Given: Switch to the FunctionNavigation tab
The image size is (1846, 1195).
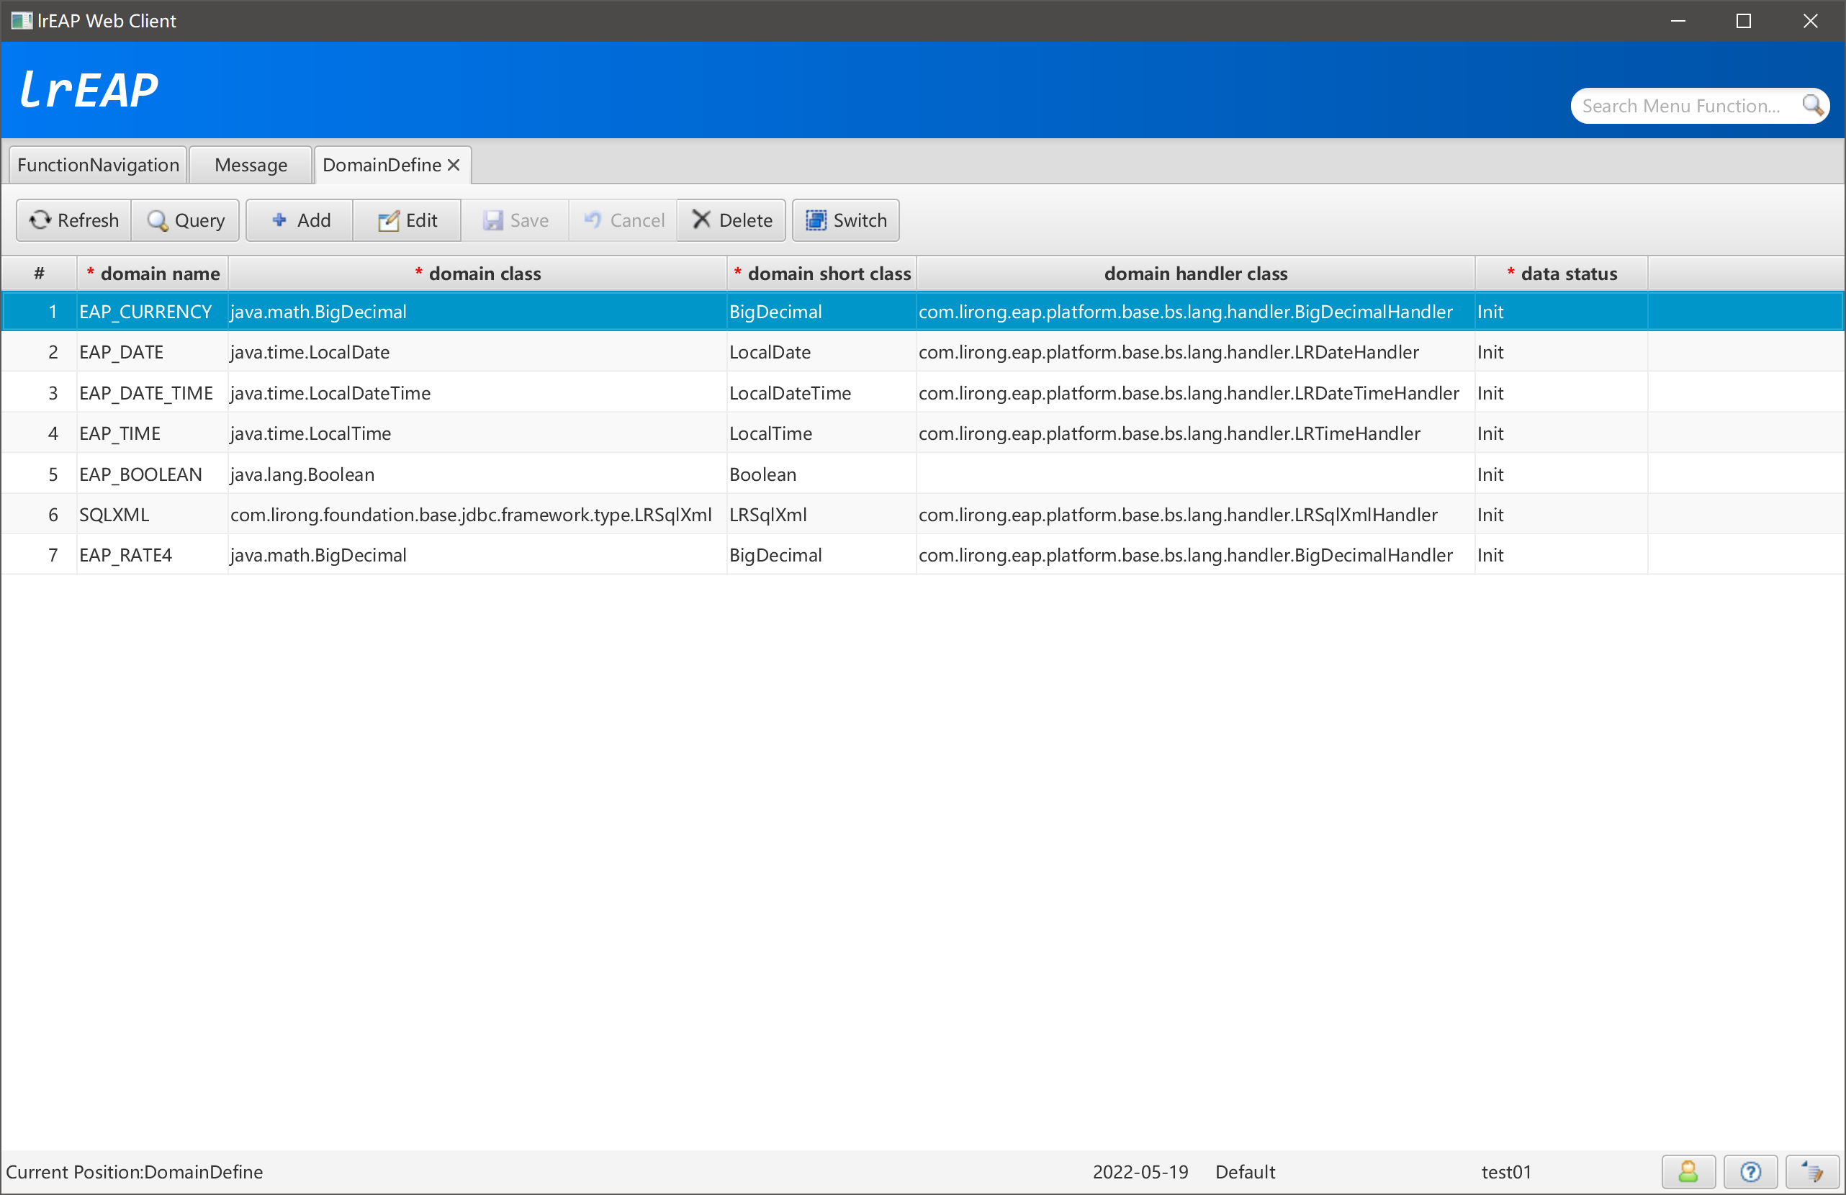Looking at the screenshot, I should 98,165.
